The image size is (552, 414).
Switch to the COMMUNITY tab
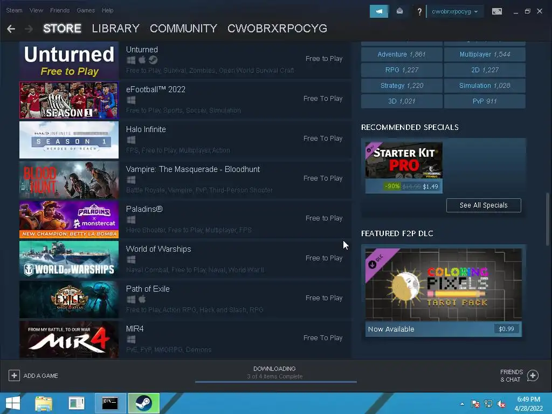click(x=183, y=29)
